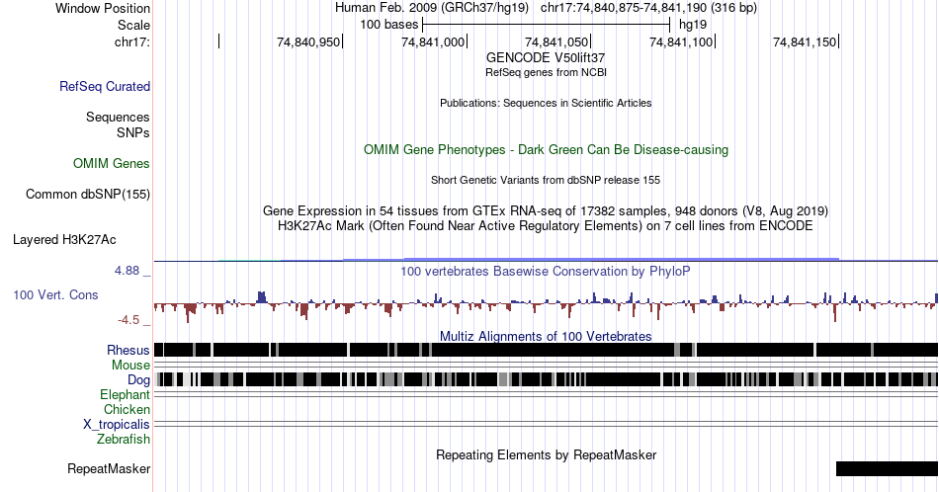Select the Chicken alignment row label
The image size is (939, 492).
[x=127, y=409]
